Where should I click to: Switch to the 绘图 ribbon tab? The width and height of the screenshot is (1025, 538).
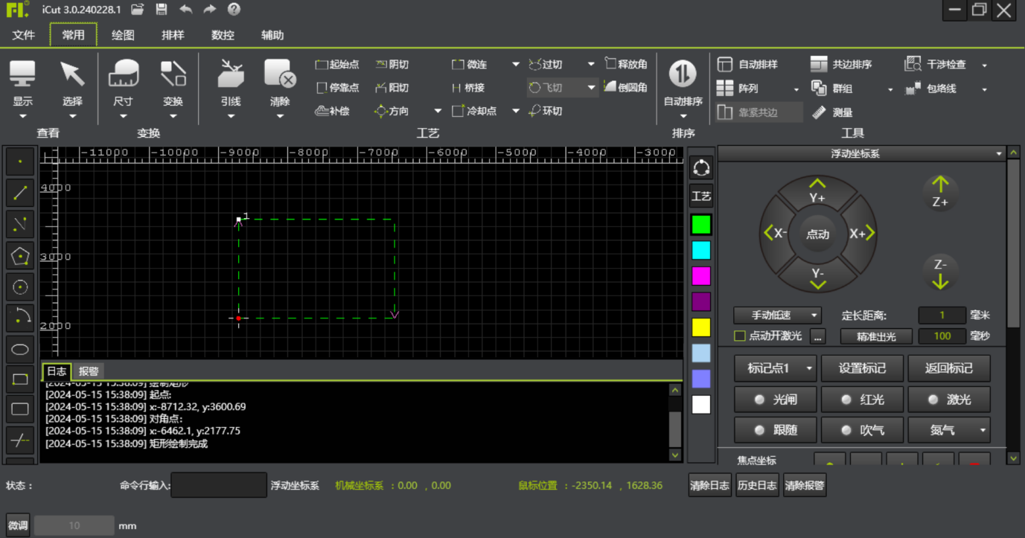tap(123, 35)
